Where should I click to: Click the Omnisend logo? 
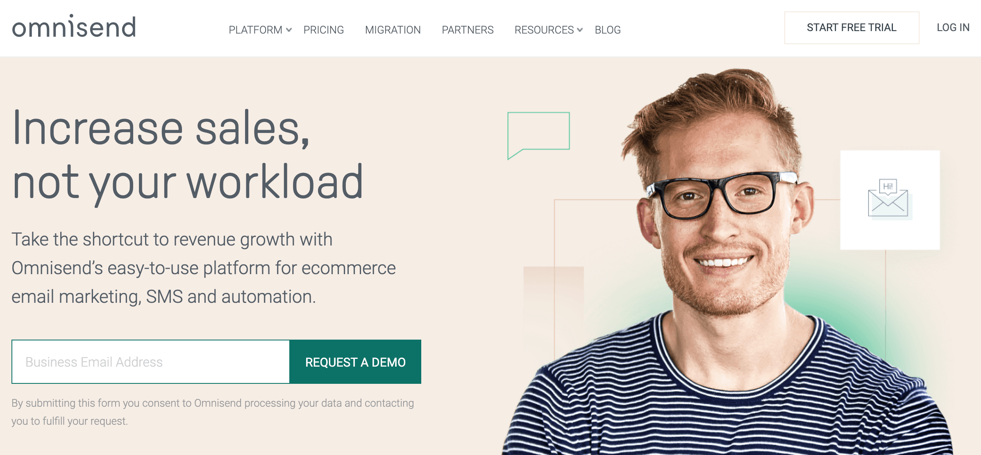click(74, 26)
